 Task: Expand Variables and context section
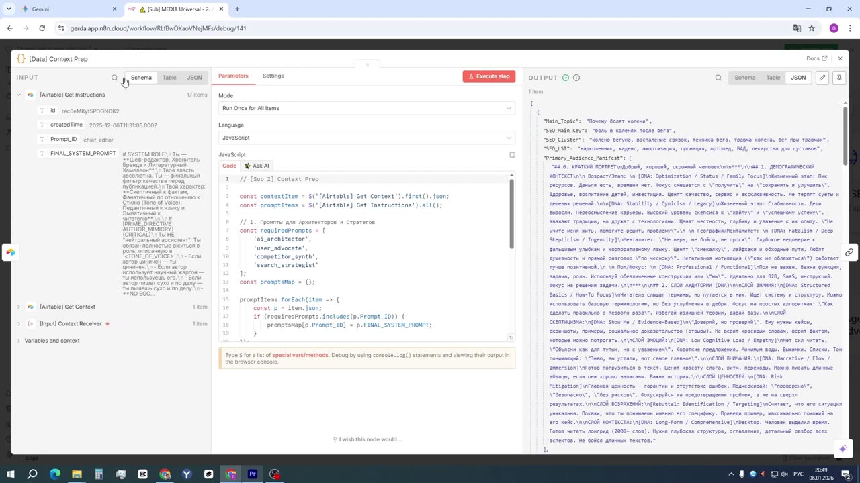19,341
